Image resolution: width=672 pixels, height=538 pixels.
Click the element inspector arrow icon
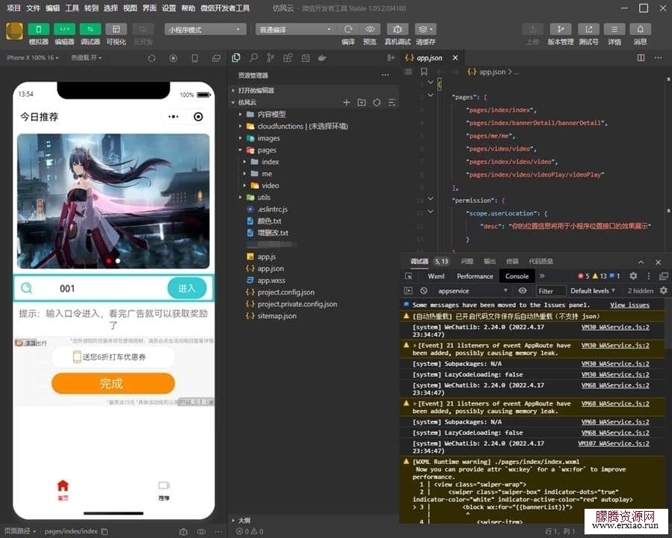click(x=409, y=276)
